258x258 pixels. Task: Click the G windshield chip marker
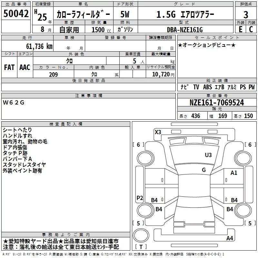(x=204, y=170)
